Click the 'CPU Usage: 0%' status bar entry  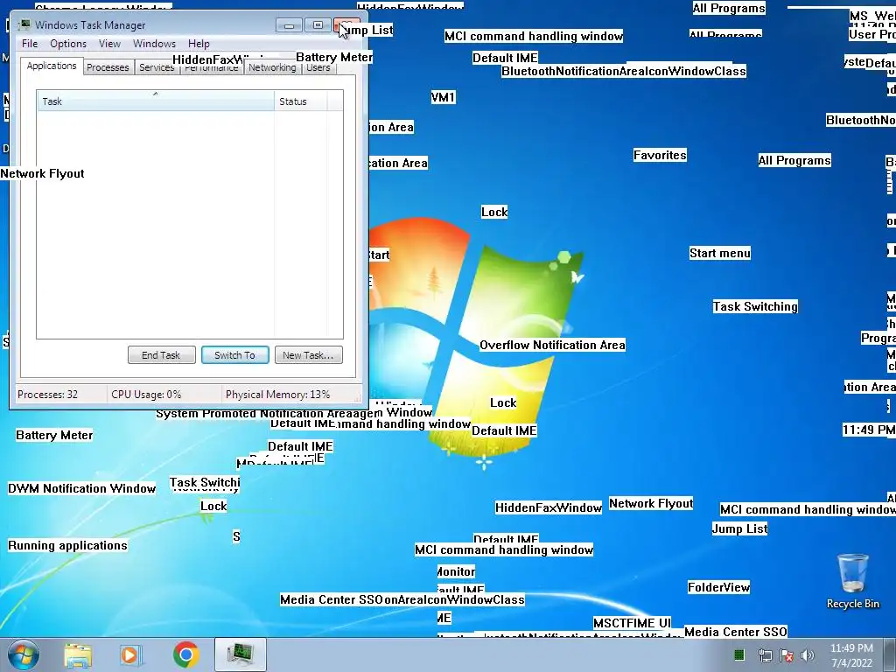[146, 395]
